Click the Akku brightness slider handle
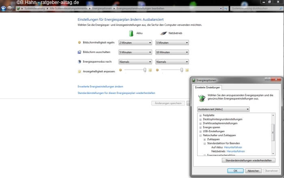Image resolution: width=284 pixels, height=178 pixels. 145,70
